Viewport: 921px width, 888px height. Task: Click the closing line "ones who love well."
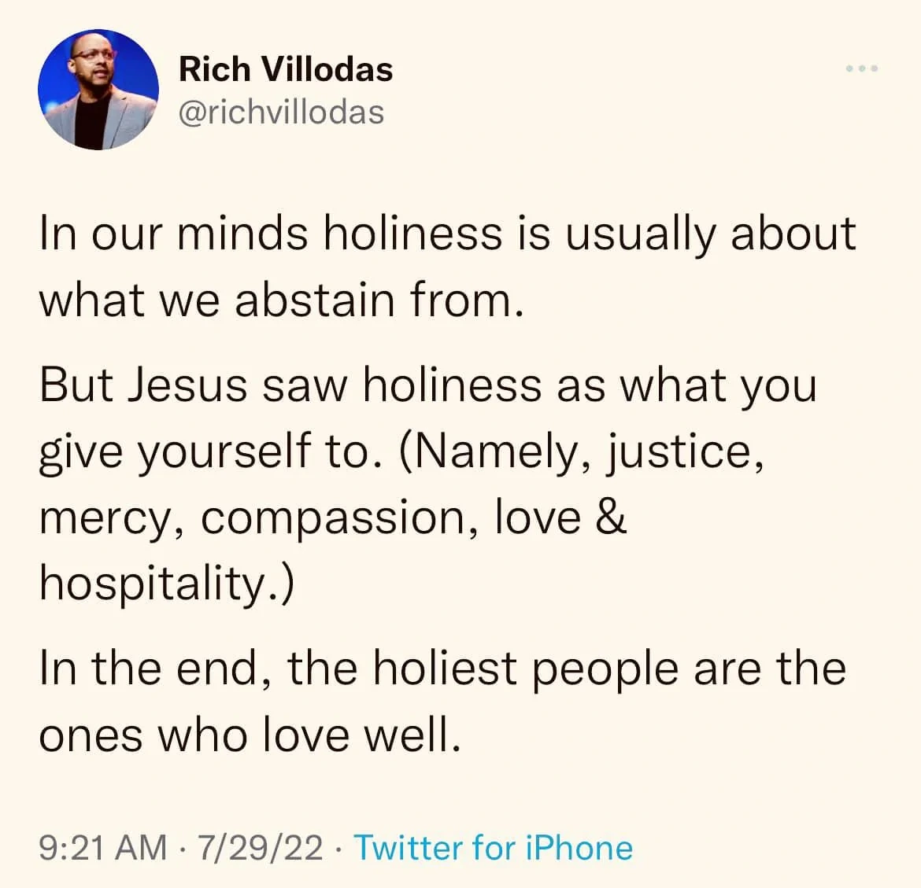click(250, 735)
